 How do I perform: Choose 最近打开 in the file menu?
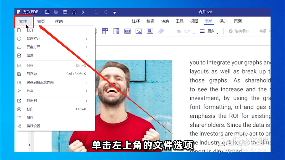click(x=54, y=39)
